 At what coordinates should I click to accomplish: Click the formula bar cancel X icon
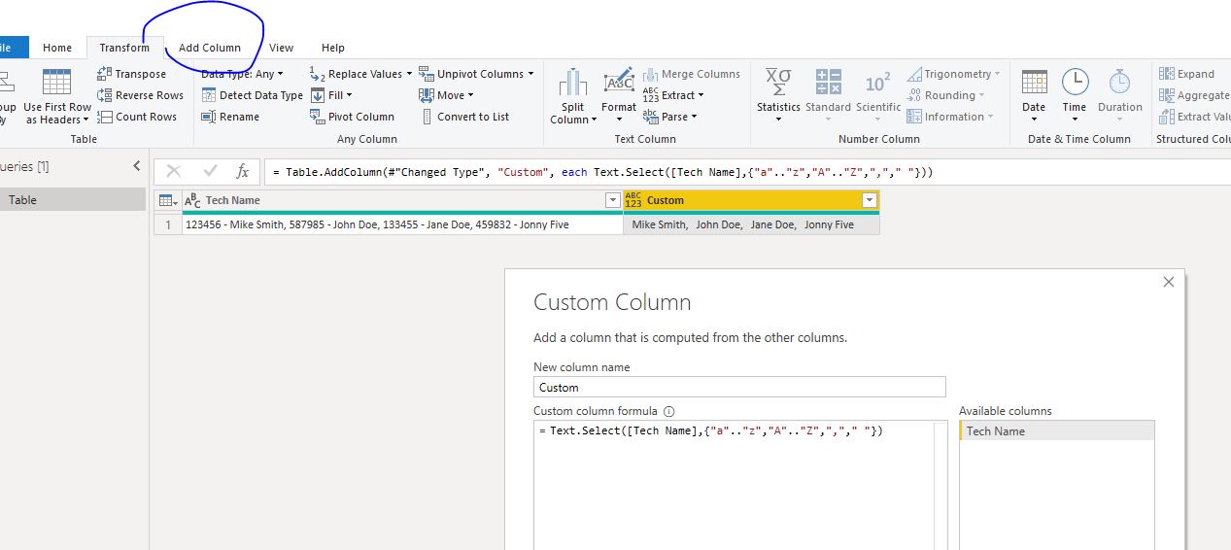pos(174,172)
